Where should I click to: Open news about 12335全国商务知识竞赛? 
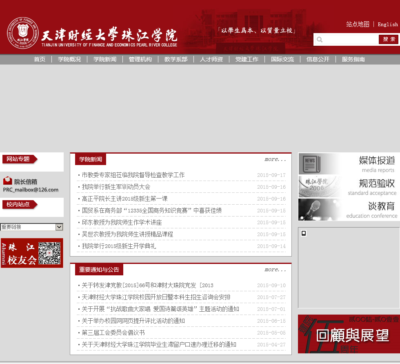[x=151, y=210]
